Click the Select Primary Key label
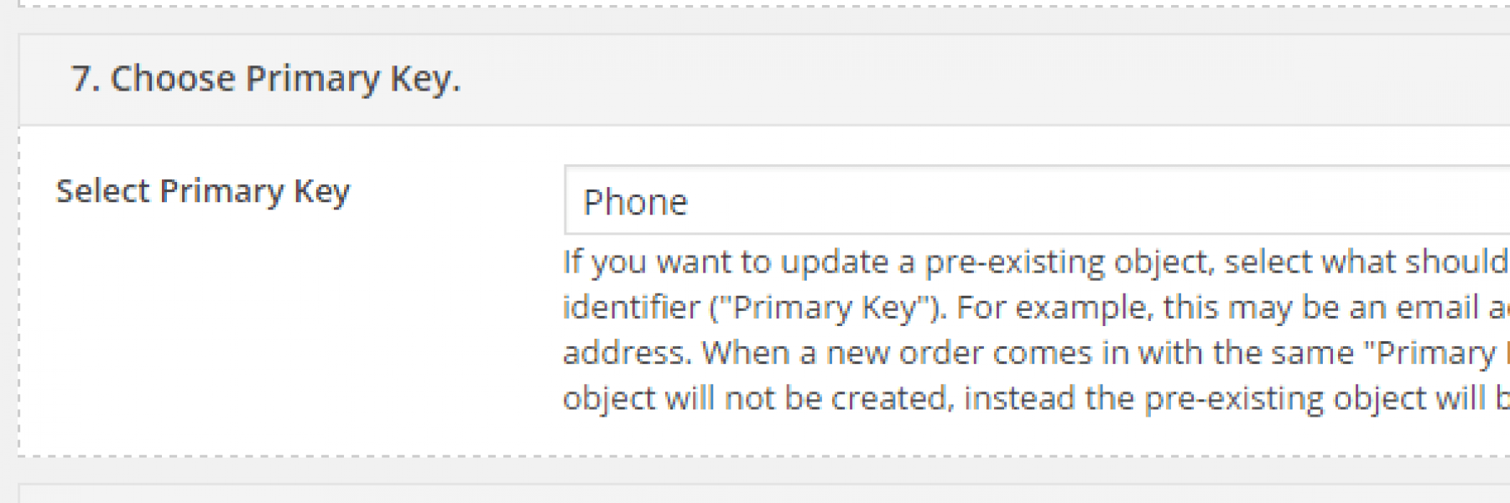This screenshot has height=503, width=1510. tap(205, 190)
